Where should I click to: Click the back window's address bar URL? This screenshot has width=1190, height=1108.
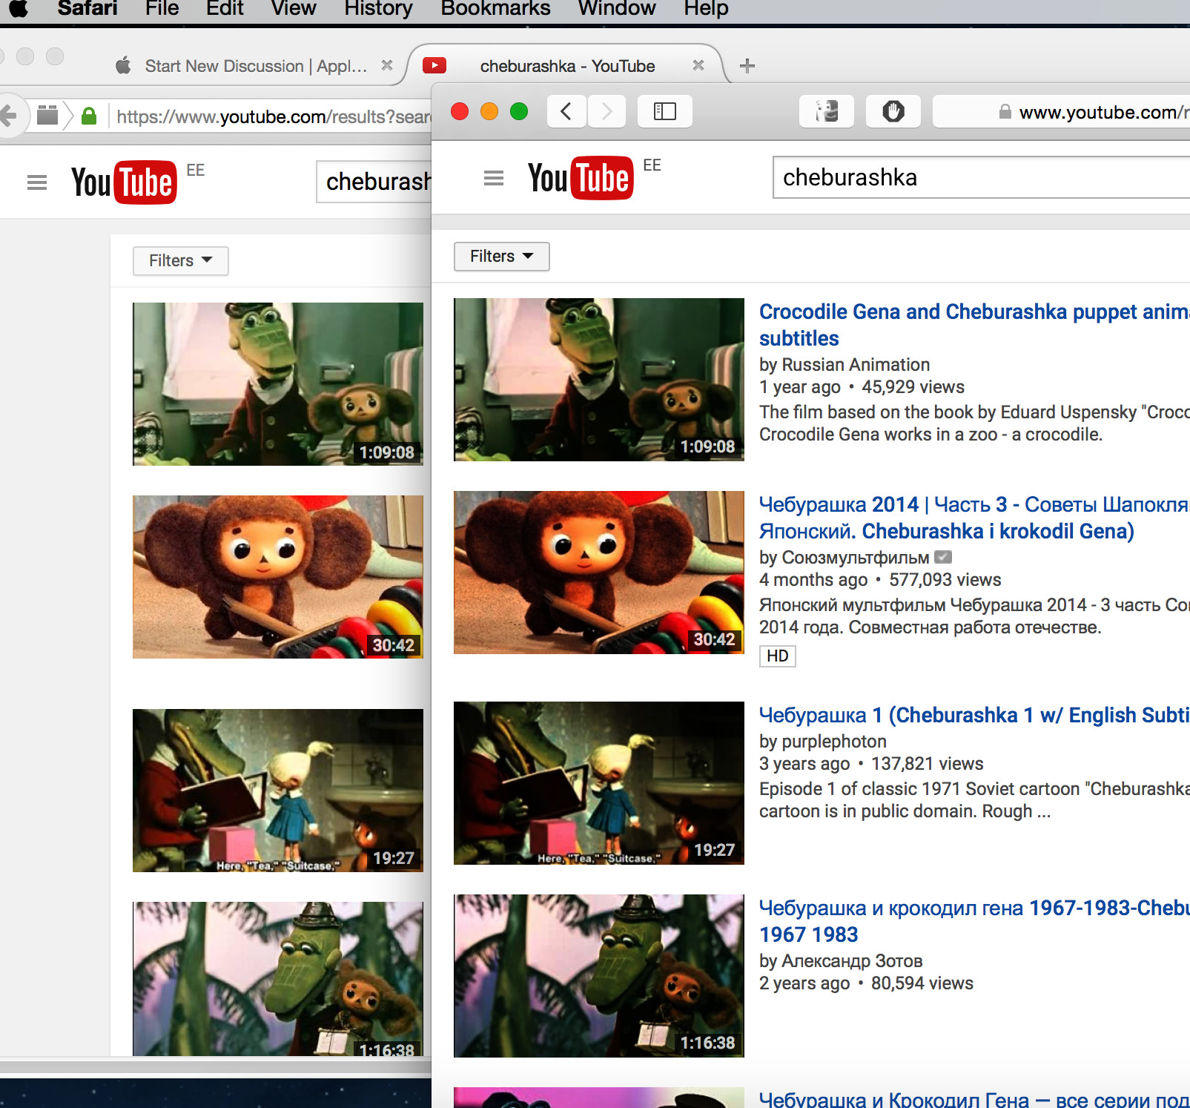[x=274, y=116]
